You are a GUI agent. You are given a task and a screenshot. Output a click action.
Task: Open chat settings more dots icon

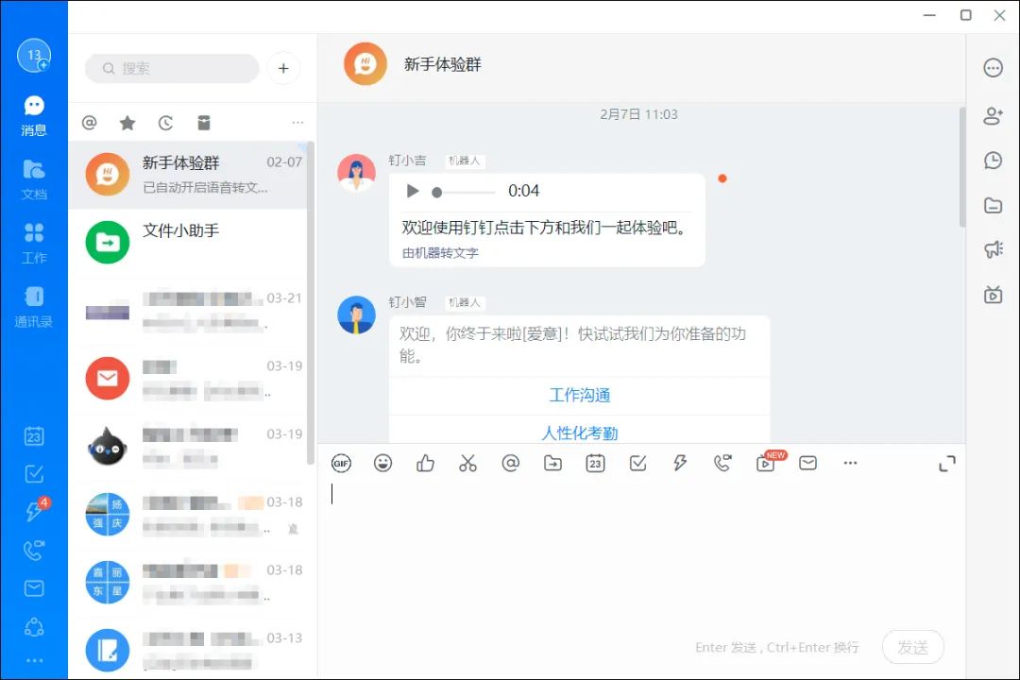pos(993,68)
